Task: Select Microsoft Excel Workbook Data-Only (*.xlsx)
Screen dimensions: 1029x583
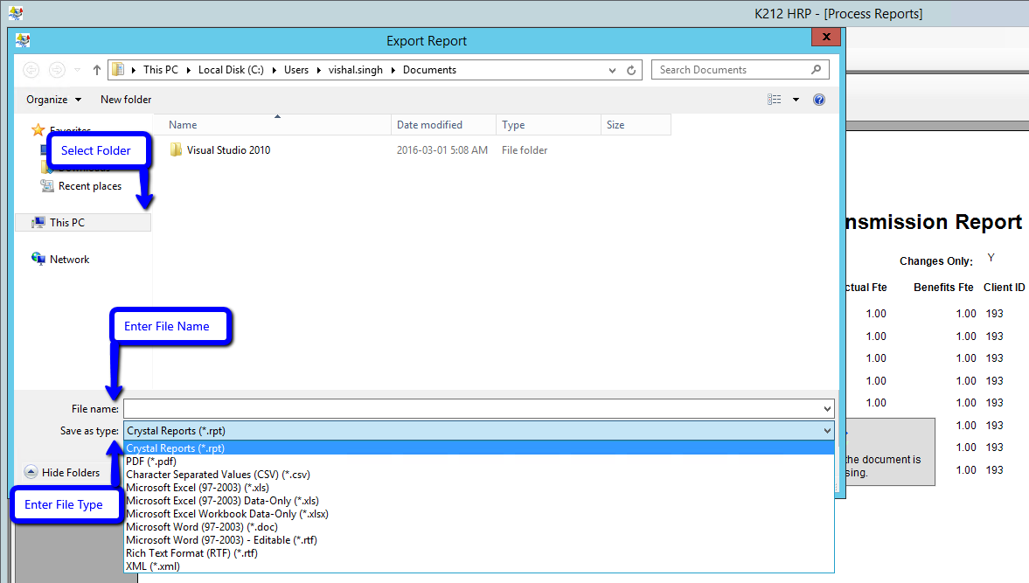Action: (x=227, y=514)
